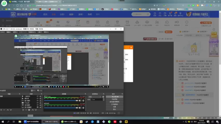Screen dimensions: 221x124
Task: Pop out the Scenes dock via corner icon
Action: (x=19, y=94)
